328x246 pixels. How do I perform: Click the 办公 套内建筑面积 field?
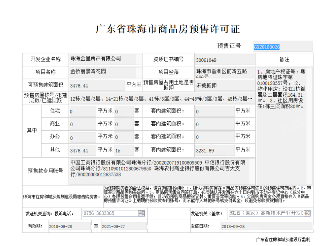[x=215, y=137]
